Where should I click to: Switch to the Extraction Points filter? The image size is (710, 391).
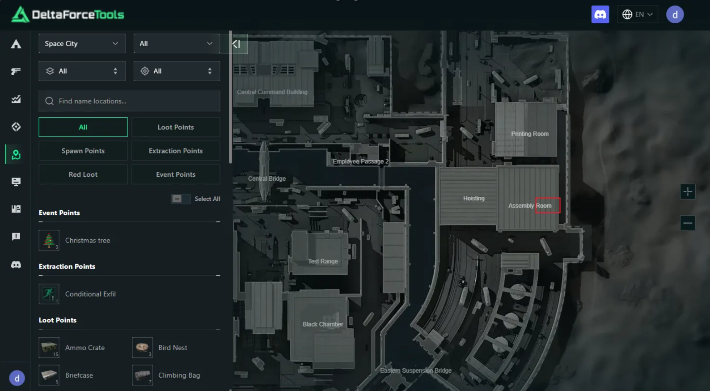(176, 151)
